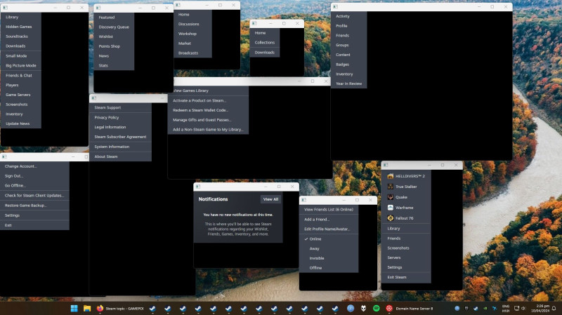Click the round blue app icon left of the fox icon
Image resolution: width=562 pixels, height=315 pixels.
pos(351,308)
